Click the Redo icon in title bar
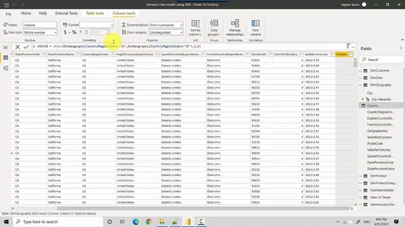Screen dimensions: 405x227 (23, 4)
